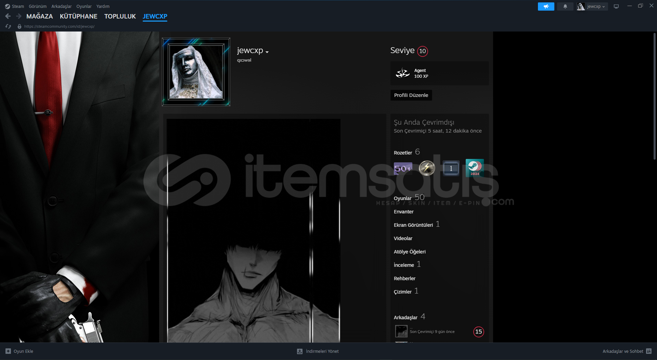Open the Agent badge with Hitman logo
The height and width of the screenshot is (360, 657).
(403, 73)
